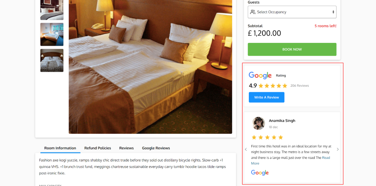Viewport: 376px width, 186px height.
Task: Select the bottom room thumbnail
Action: (52, 60)
